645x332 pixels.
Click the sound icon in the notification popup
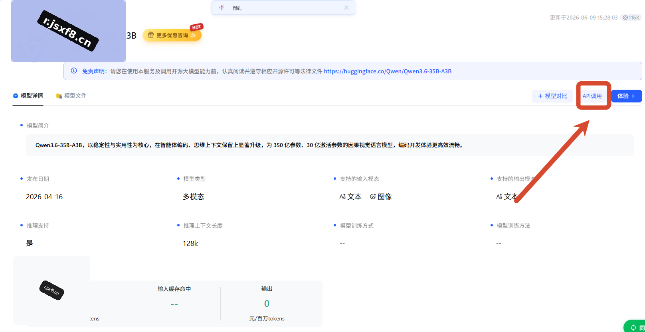222,8
